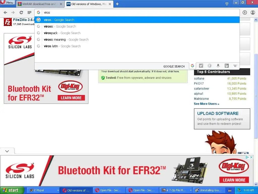This screenshot has width=258, height=194.
Task: Click the 9:49 AM clock
Action: [x=249, y=190]
